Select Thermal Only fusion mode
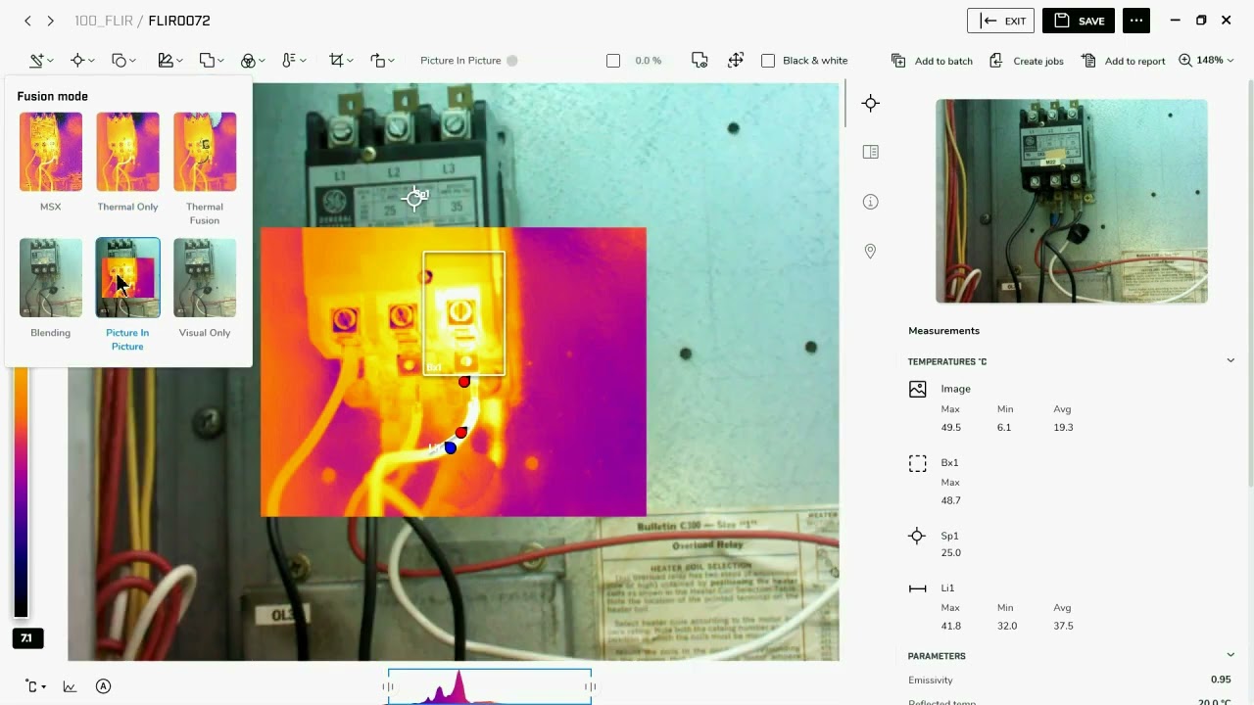 tap(127, 152)
